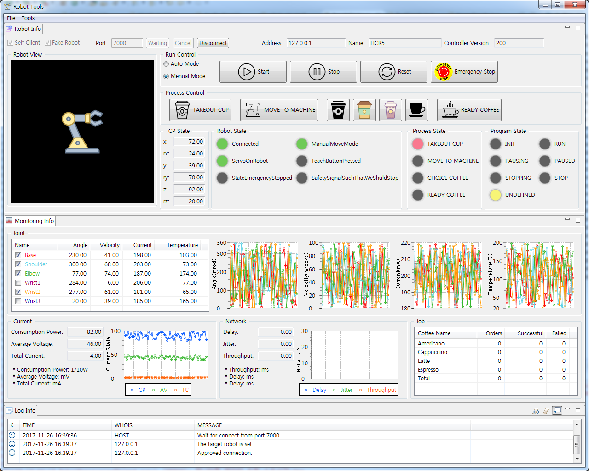Click the Stop pause icon button
This screenshot has height=471, width=589.
pyautogui.click(x=323, y=72)
